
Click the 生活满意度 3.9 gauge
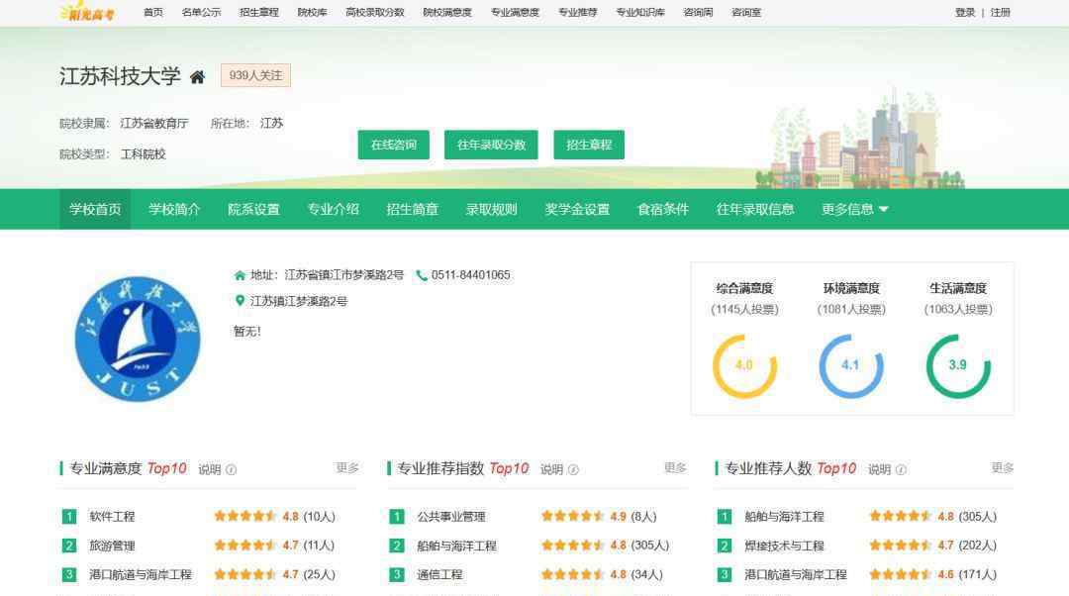958,365
